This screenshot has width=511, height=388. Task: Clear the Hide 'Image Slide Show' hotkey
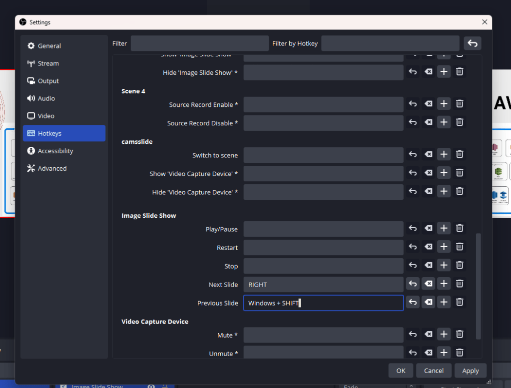click(x=428, y=72)
